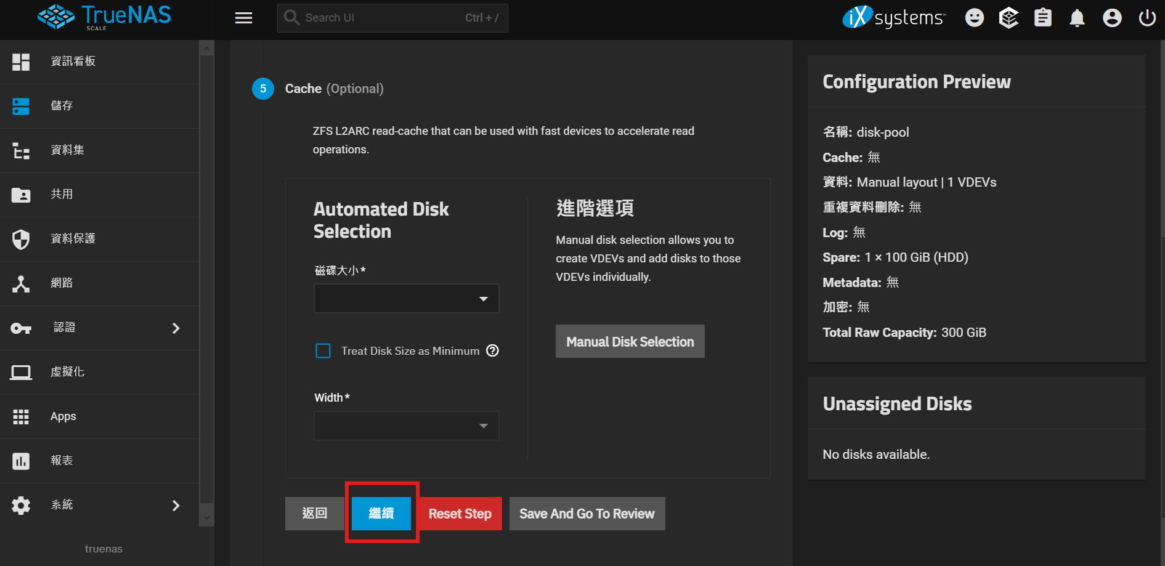
Task: Click the hamburger menu icon to collapse sidebar
Action: [x=243, y=18]
